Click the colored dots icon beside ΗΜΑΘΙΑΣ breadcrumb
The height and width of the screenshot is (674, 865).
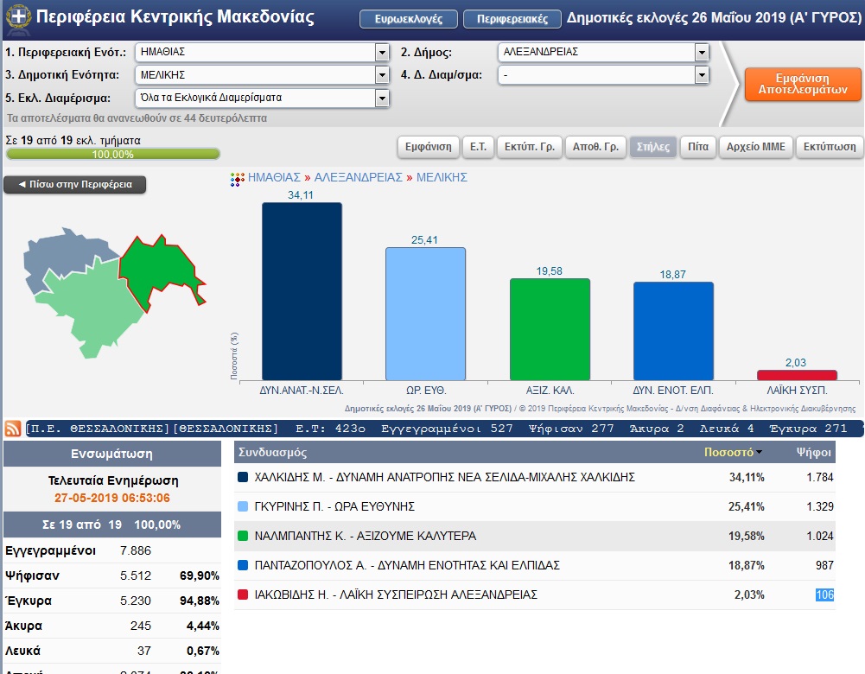[x=238, y=179]
